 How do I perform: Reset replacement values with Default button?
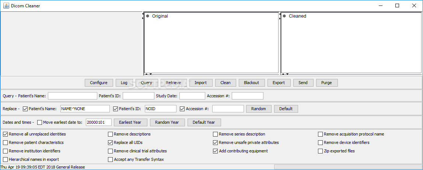[286, 109]
